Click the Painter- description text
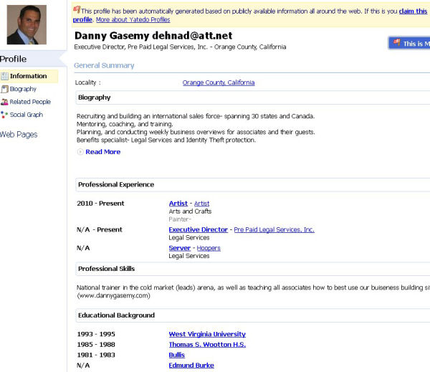 click(180, 219)
